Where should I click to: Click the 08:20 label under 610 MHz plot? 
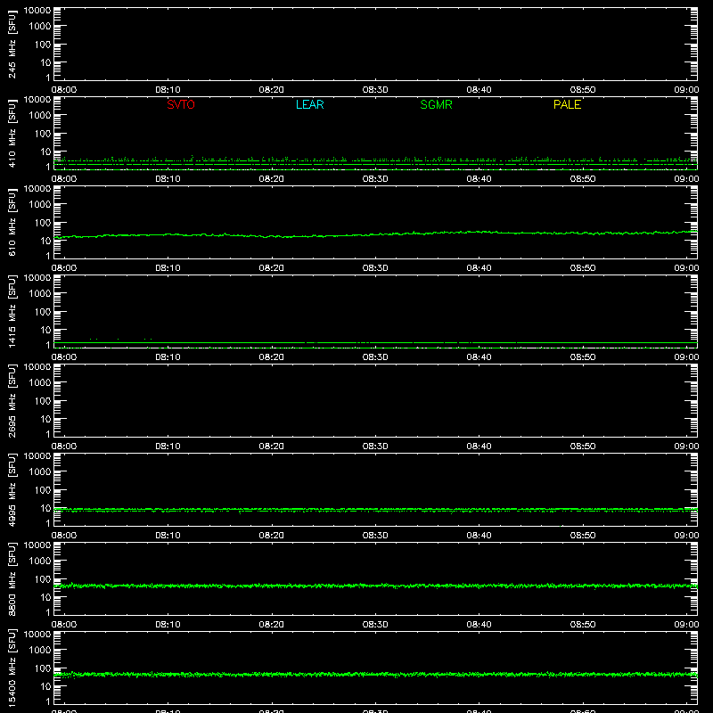click(x=272, y=268)
